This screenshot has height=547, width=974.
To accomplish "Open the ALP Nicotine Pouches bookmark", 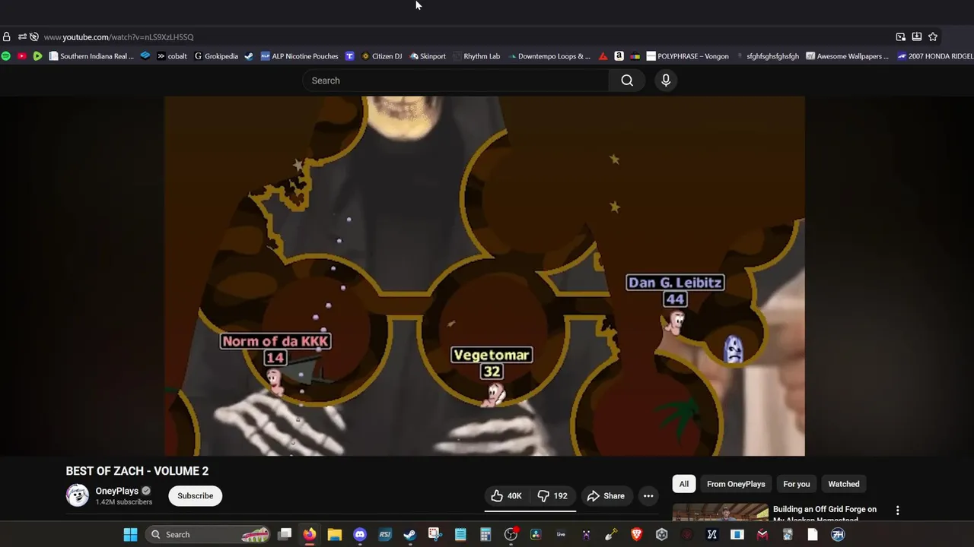I will (299, 56).
